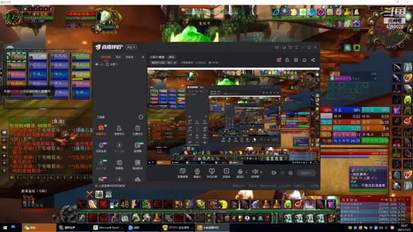Open the screen mode pill next to app logo
This screenshot has height=232, width=413.
pos(131,47)
